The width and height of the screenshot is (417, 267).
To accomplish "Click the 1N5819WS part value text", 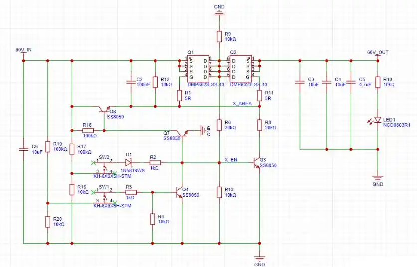I will (133, 170).
